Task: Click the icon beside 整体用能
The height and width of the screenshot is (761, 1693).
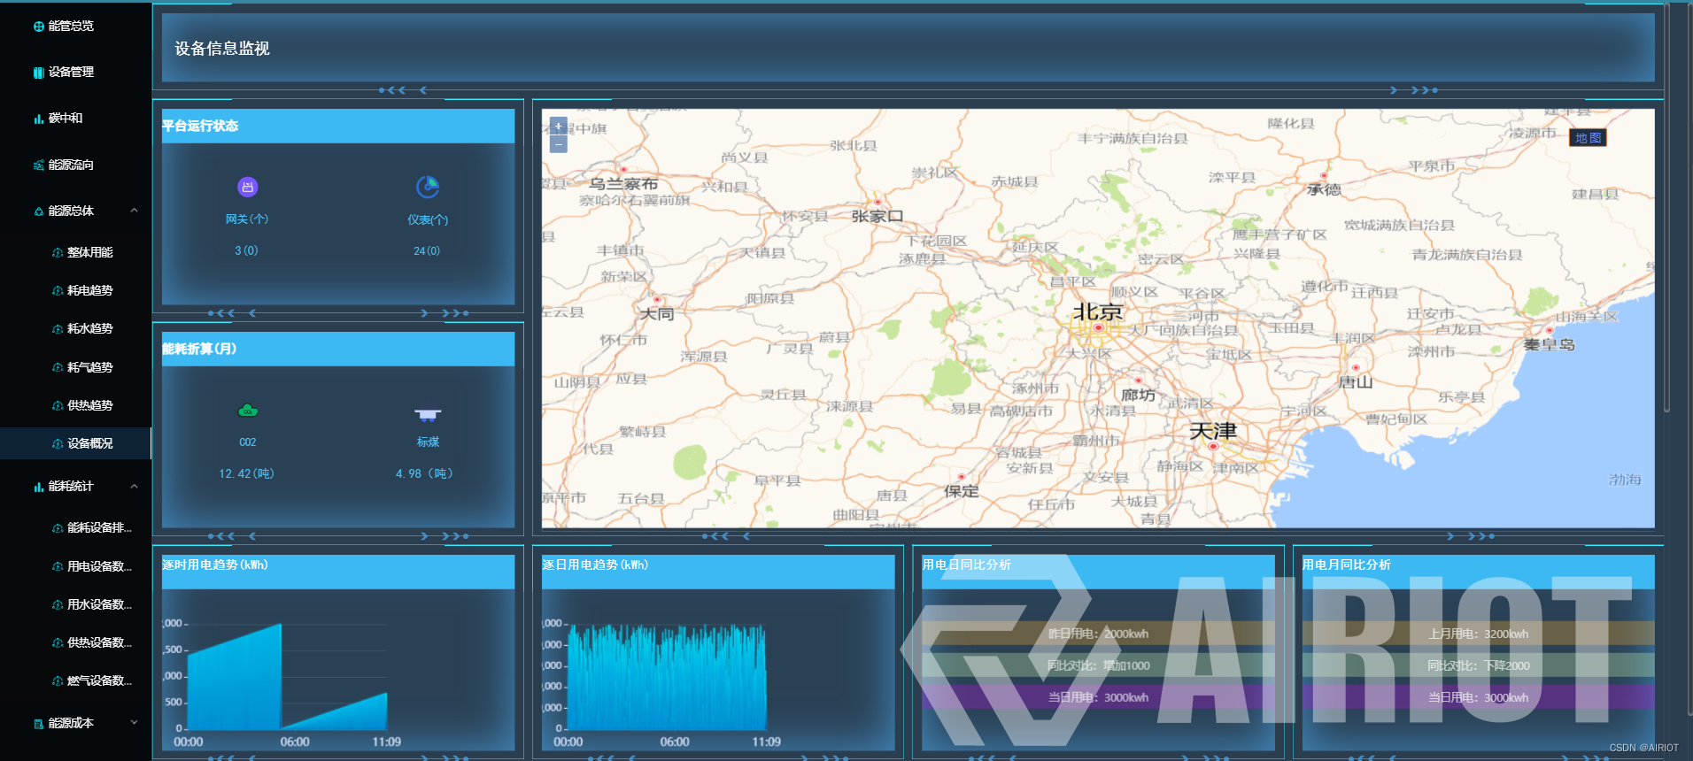Action: coord(58,253)
